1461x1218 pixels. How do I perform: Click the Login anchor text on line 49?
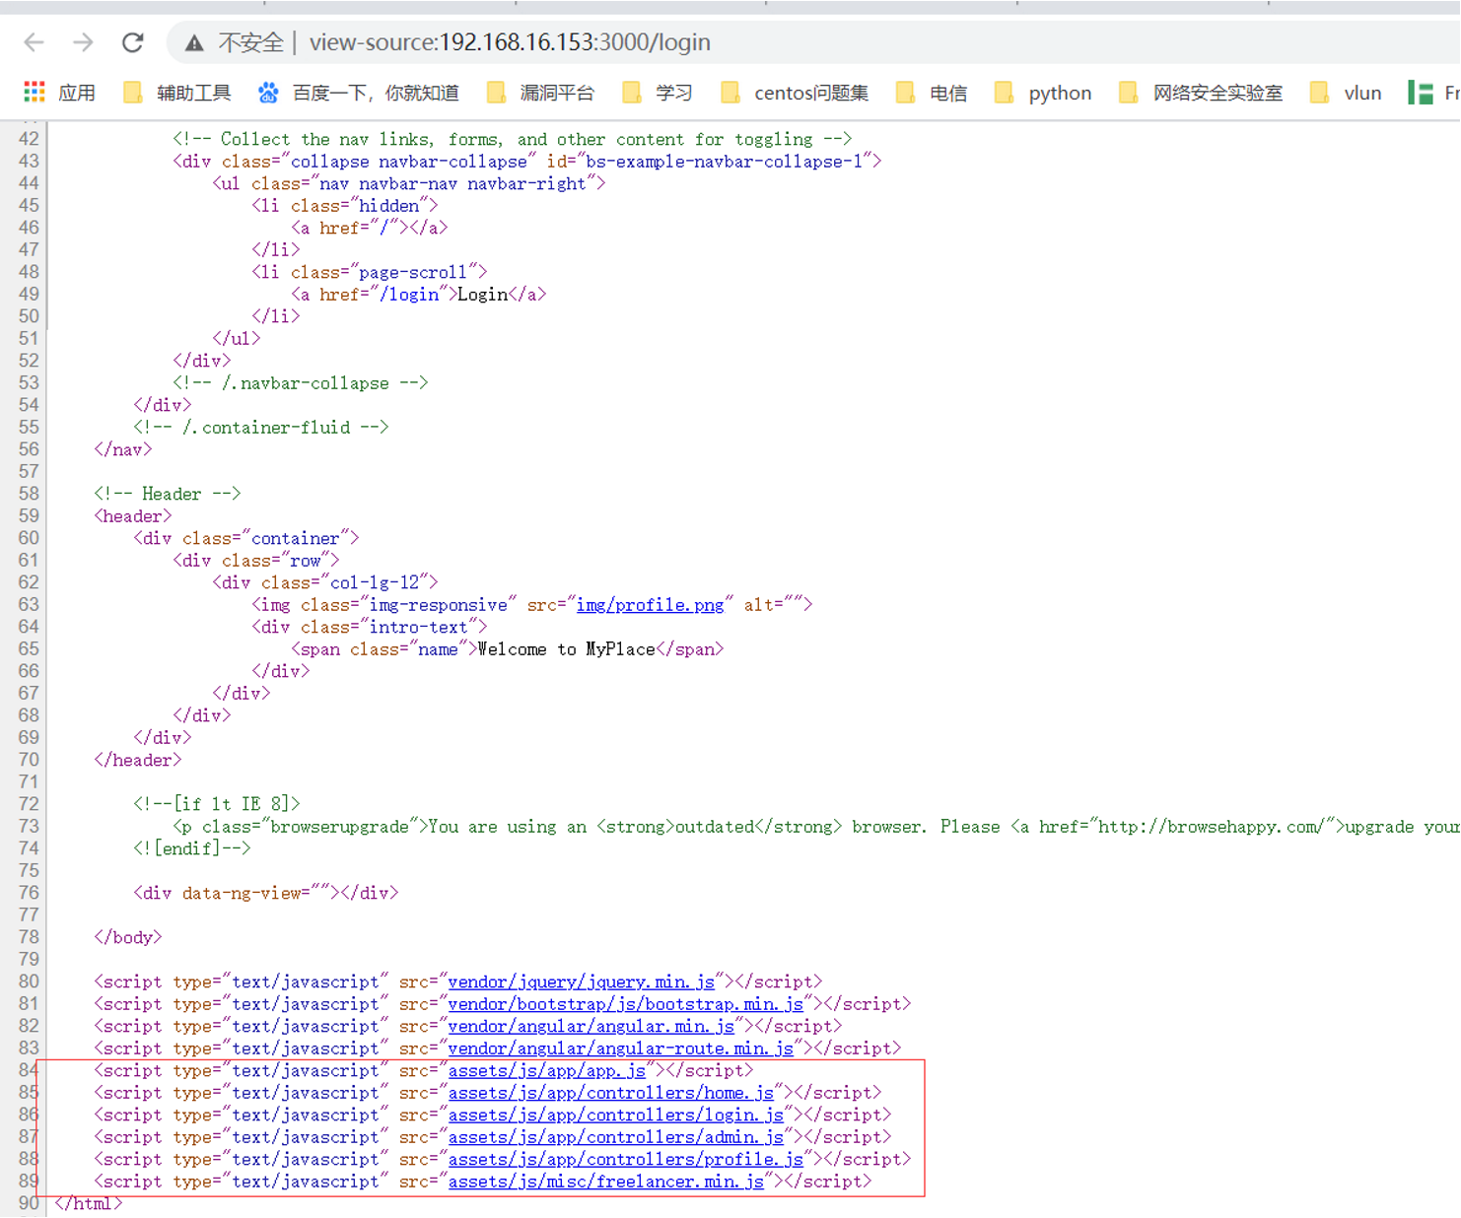[x=483, y=295]
